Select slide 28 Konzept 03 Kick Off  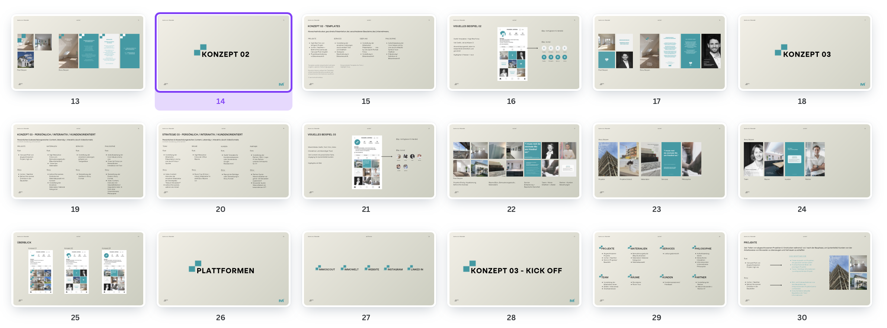coord(514,269)
